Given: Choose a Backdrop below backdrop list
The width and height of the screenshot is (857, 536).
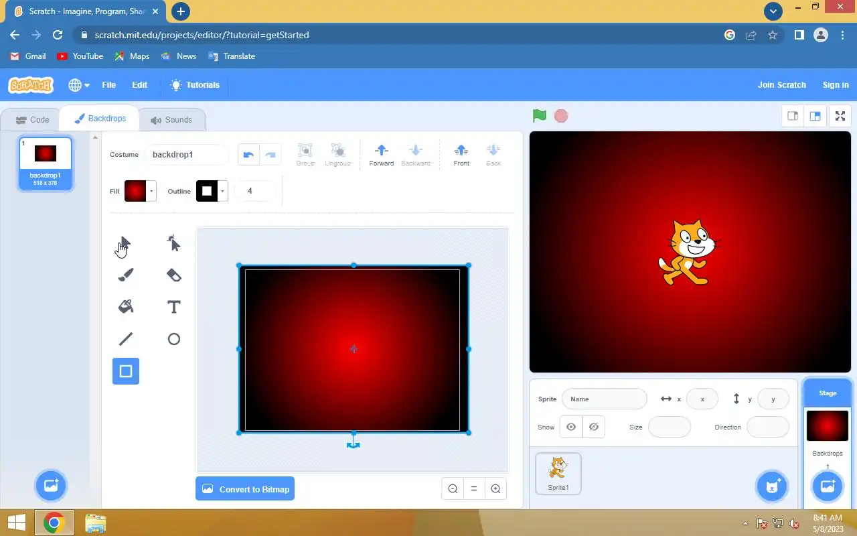Looking at the screenshot, I should point(51,486).
